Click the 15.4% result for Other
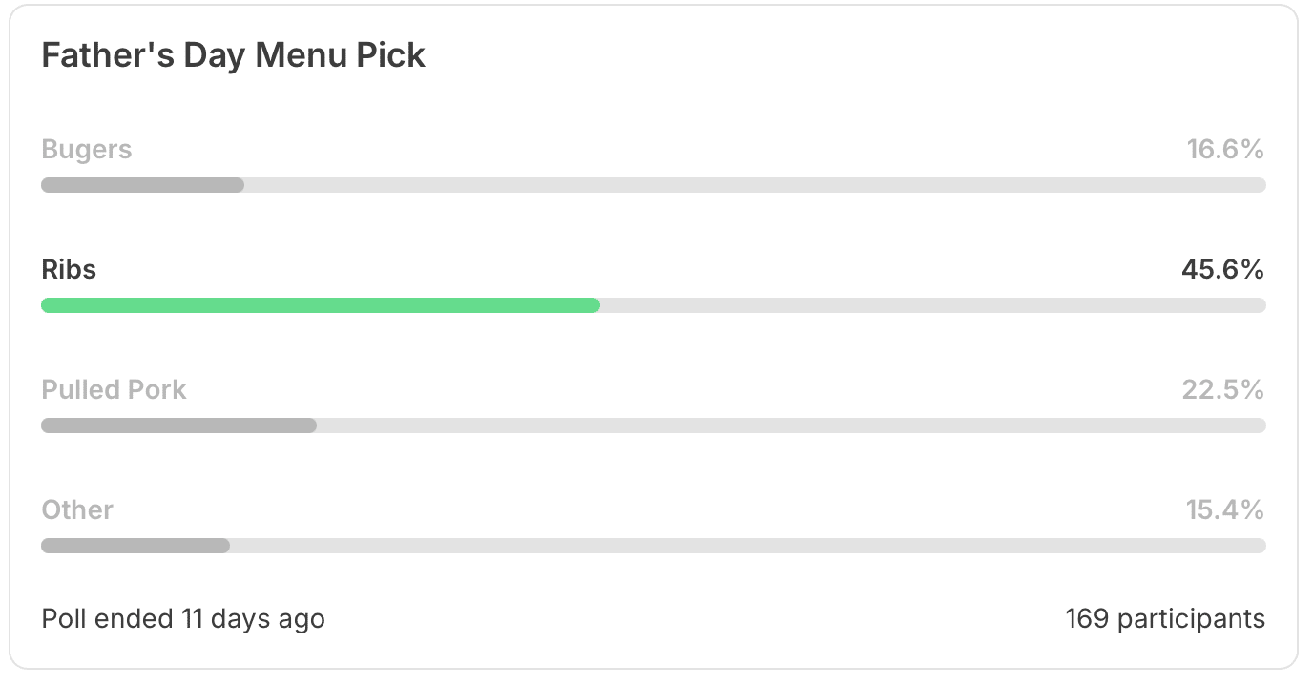The image size is (1313, 685). click(x=1225, y=510)
